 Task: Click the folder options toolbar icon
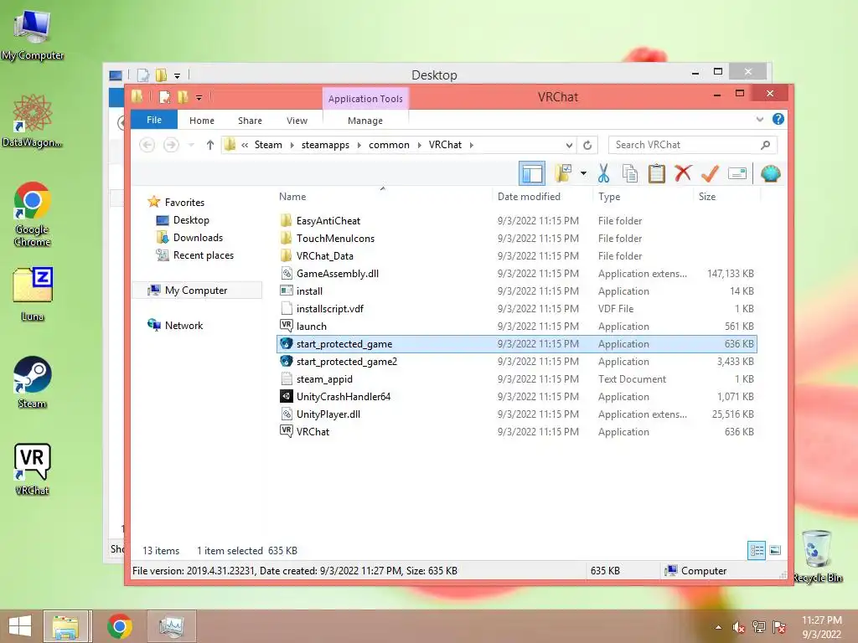(x=564, y=173)
